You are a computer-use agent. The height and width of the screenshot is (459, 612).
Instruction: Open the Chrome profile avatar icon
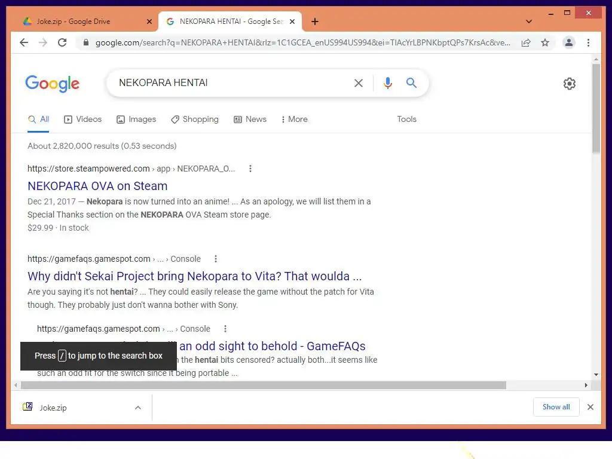[569, 42]
